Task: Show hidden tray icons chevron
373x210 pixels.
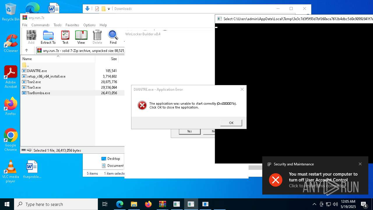Action: click(x=314, y=204)
